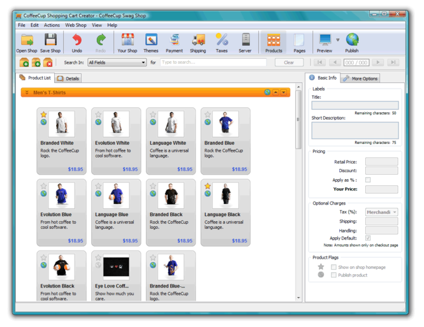
Task: Click the Title input field
Action: click(x=355, y=105)
